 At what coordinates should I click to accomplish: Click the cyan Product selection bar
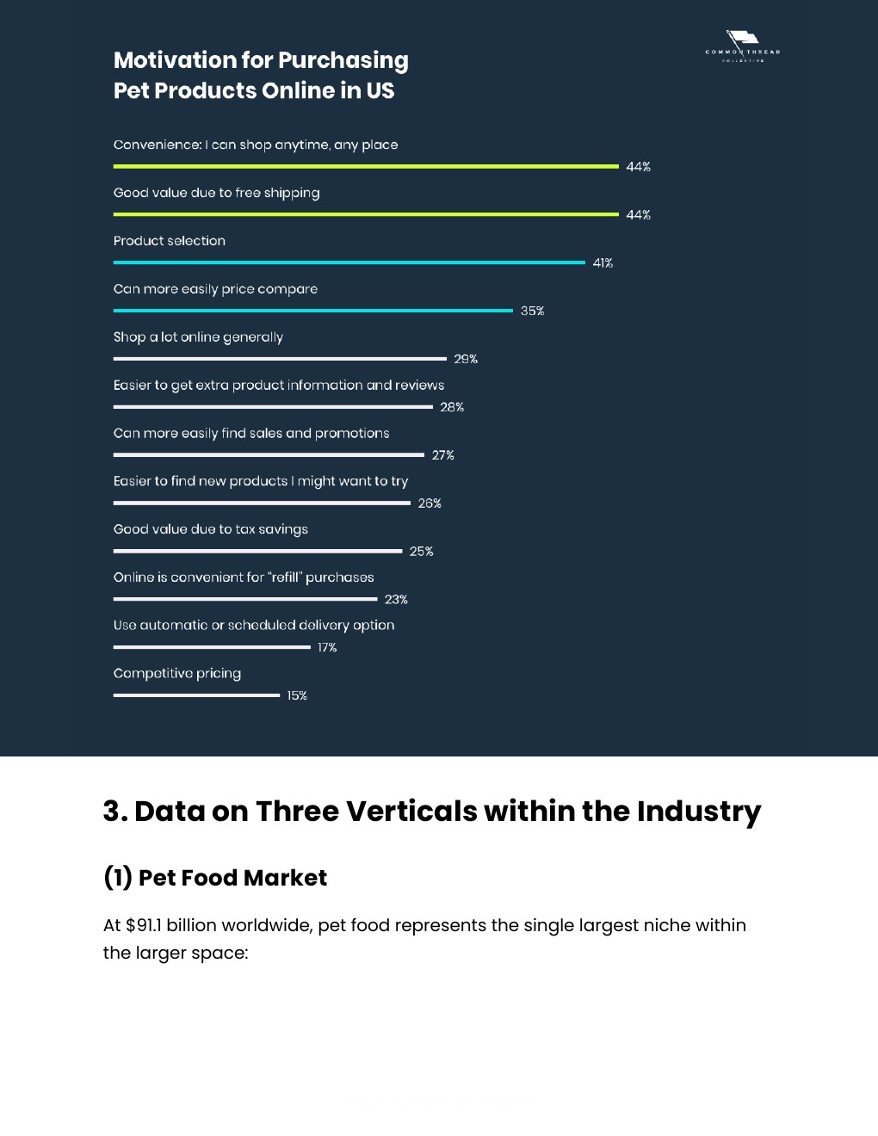click(349, 262)
